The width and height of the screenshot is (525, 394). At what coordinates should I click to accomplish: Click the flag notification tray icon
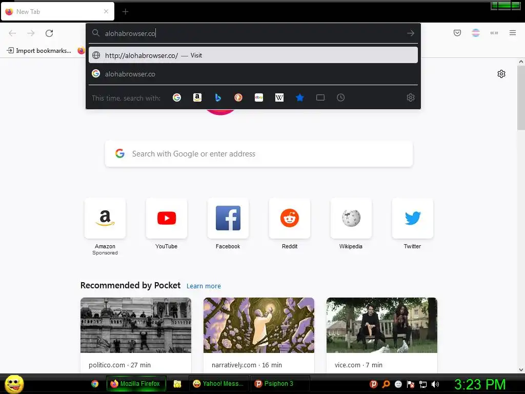click(x=411, y=384)
